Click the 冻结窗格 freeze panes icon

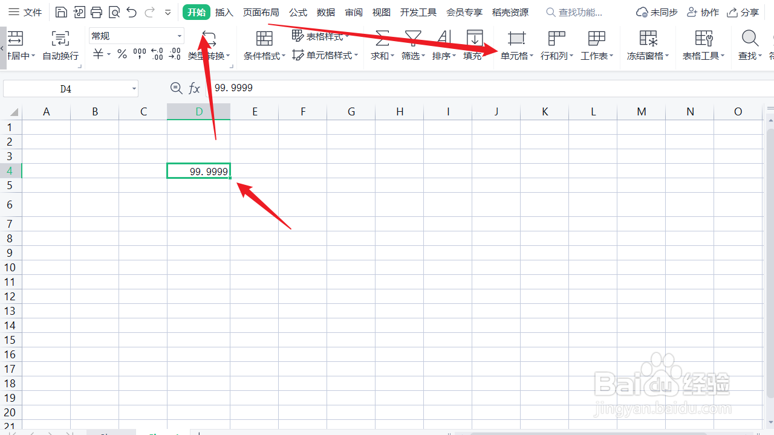648,39
